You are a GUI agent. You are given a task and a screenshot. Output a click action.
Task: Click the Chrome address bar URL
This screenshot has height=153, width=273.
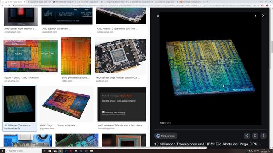tap(132, 6)
